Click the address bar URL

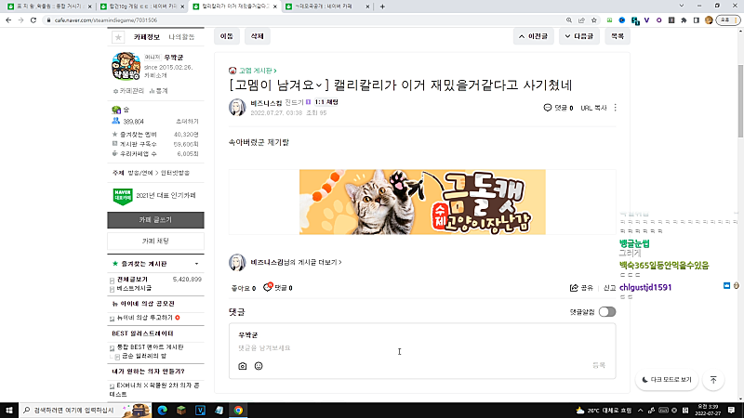(x=106, y=20)
